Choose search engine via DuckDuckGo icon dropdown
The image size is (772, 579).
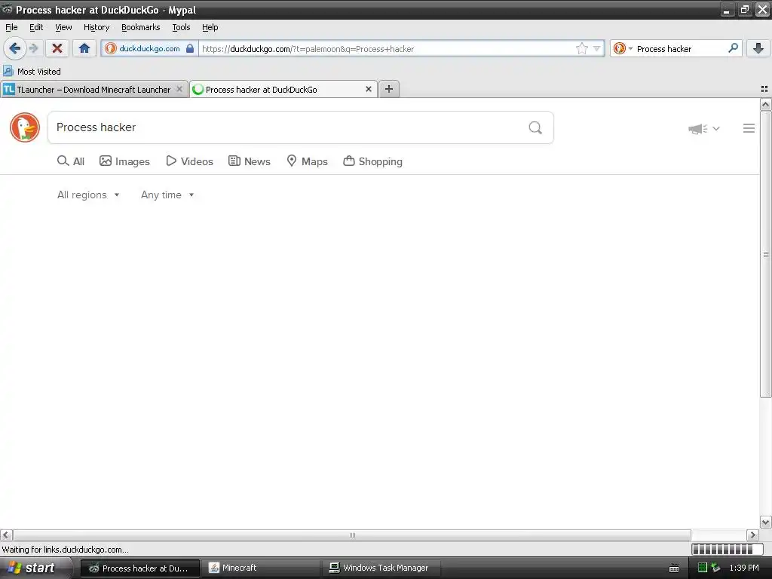pos(623,48)
